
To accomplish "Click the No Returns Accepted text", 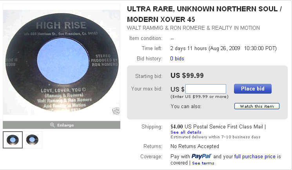I will [x=195, y=146].
